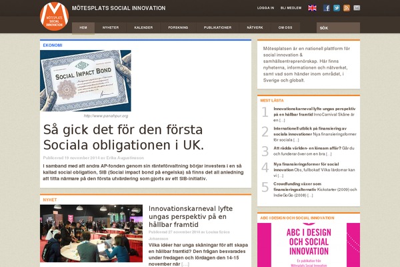The height and width of the screenshot is (267, 400).
Task: Open most-read item 5 'Crowdfunding växer'
Action: (315, 190)
